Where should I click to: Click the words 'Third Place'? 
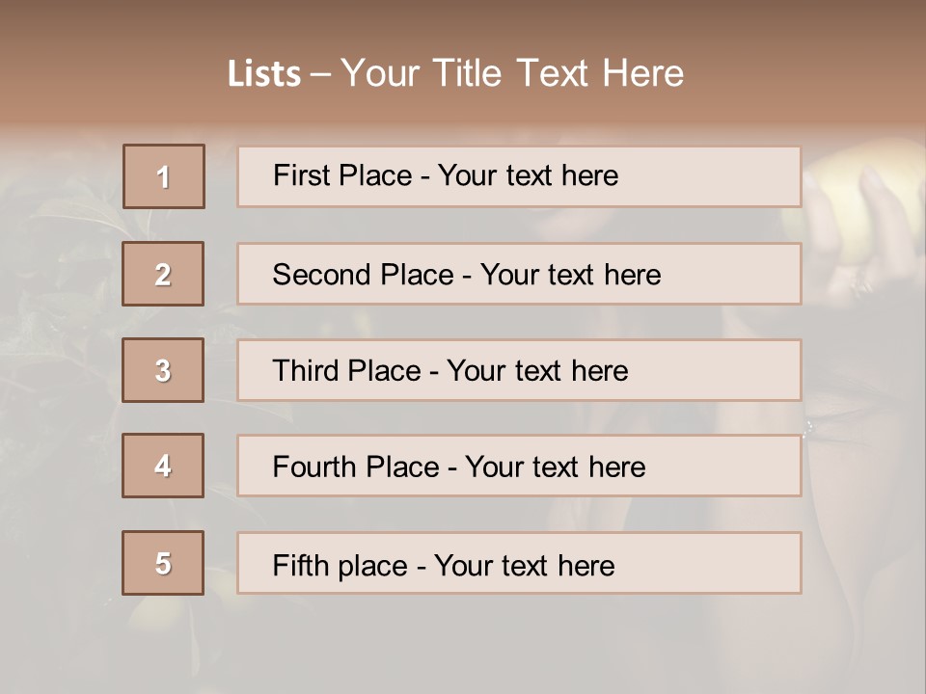[x=346, y=370]
